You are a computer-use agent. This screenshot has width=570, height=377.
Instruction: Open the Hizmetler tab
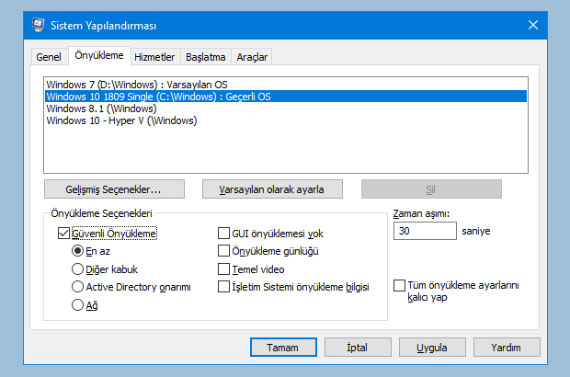154,57
